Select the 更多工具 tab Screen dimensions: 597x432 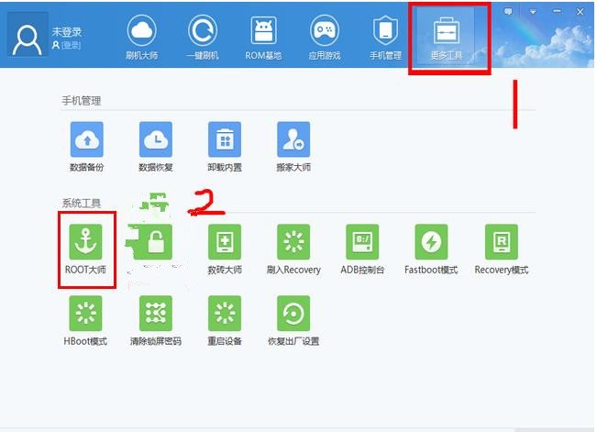447,38
